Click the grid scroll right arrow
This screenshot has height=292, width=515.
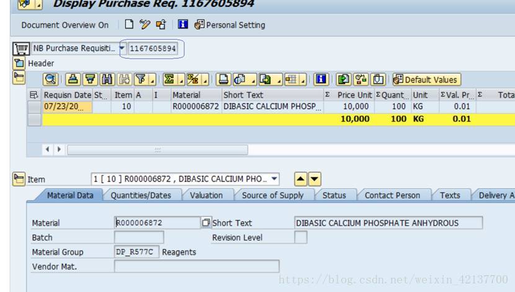pyautogui.click(x=59, y=149)
